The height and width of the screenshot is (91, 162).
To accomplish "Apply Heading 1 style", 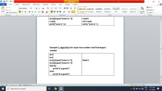I will coord(99,10).
